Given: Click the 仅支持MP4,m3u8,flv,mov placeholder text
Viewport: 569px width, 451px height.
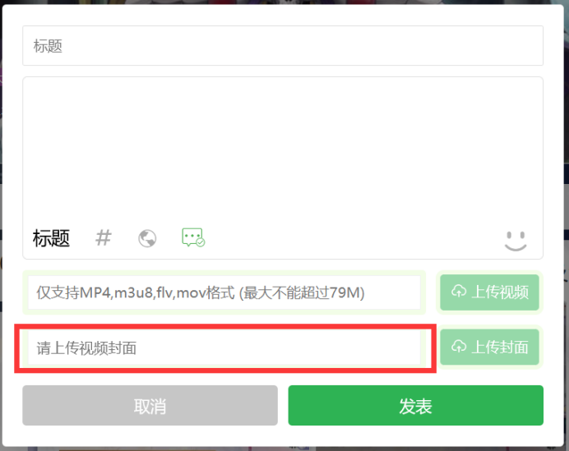Looking at the screenshot, I should click(x=136, y=292).
